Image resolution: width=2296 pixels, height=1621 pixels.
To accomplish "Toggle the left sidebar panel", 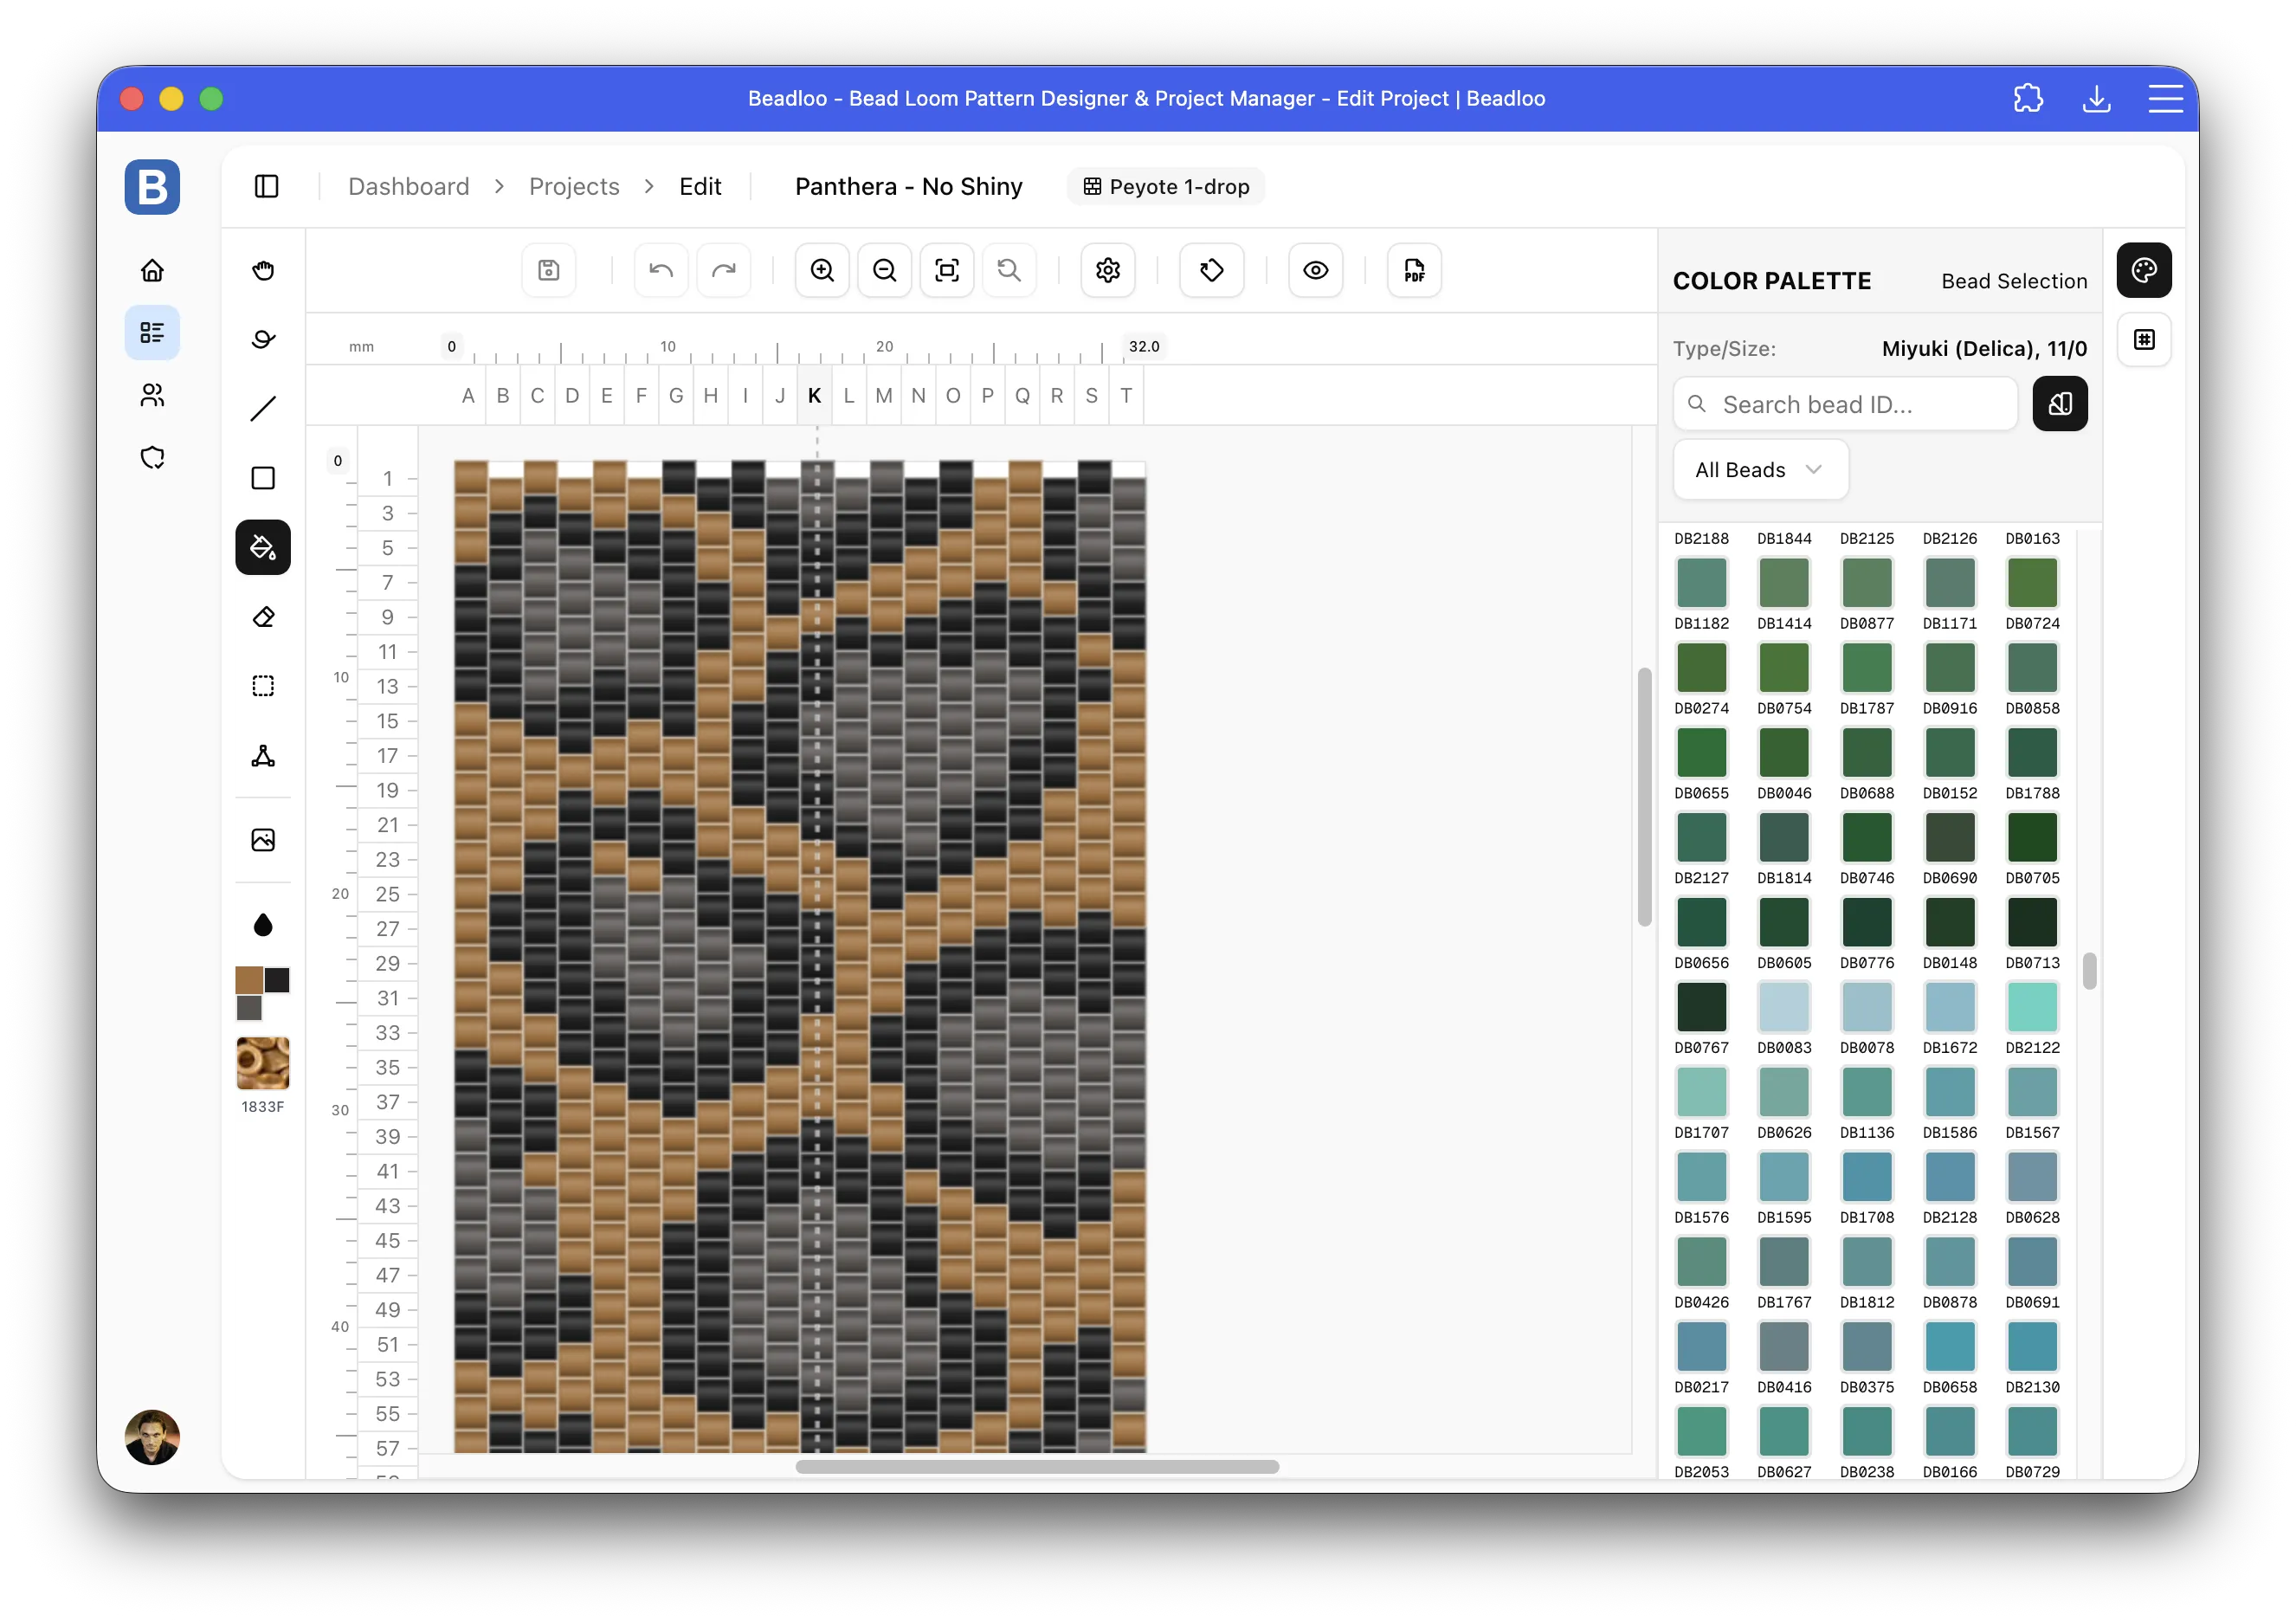I will point(266,186).
